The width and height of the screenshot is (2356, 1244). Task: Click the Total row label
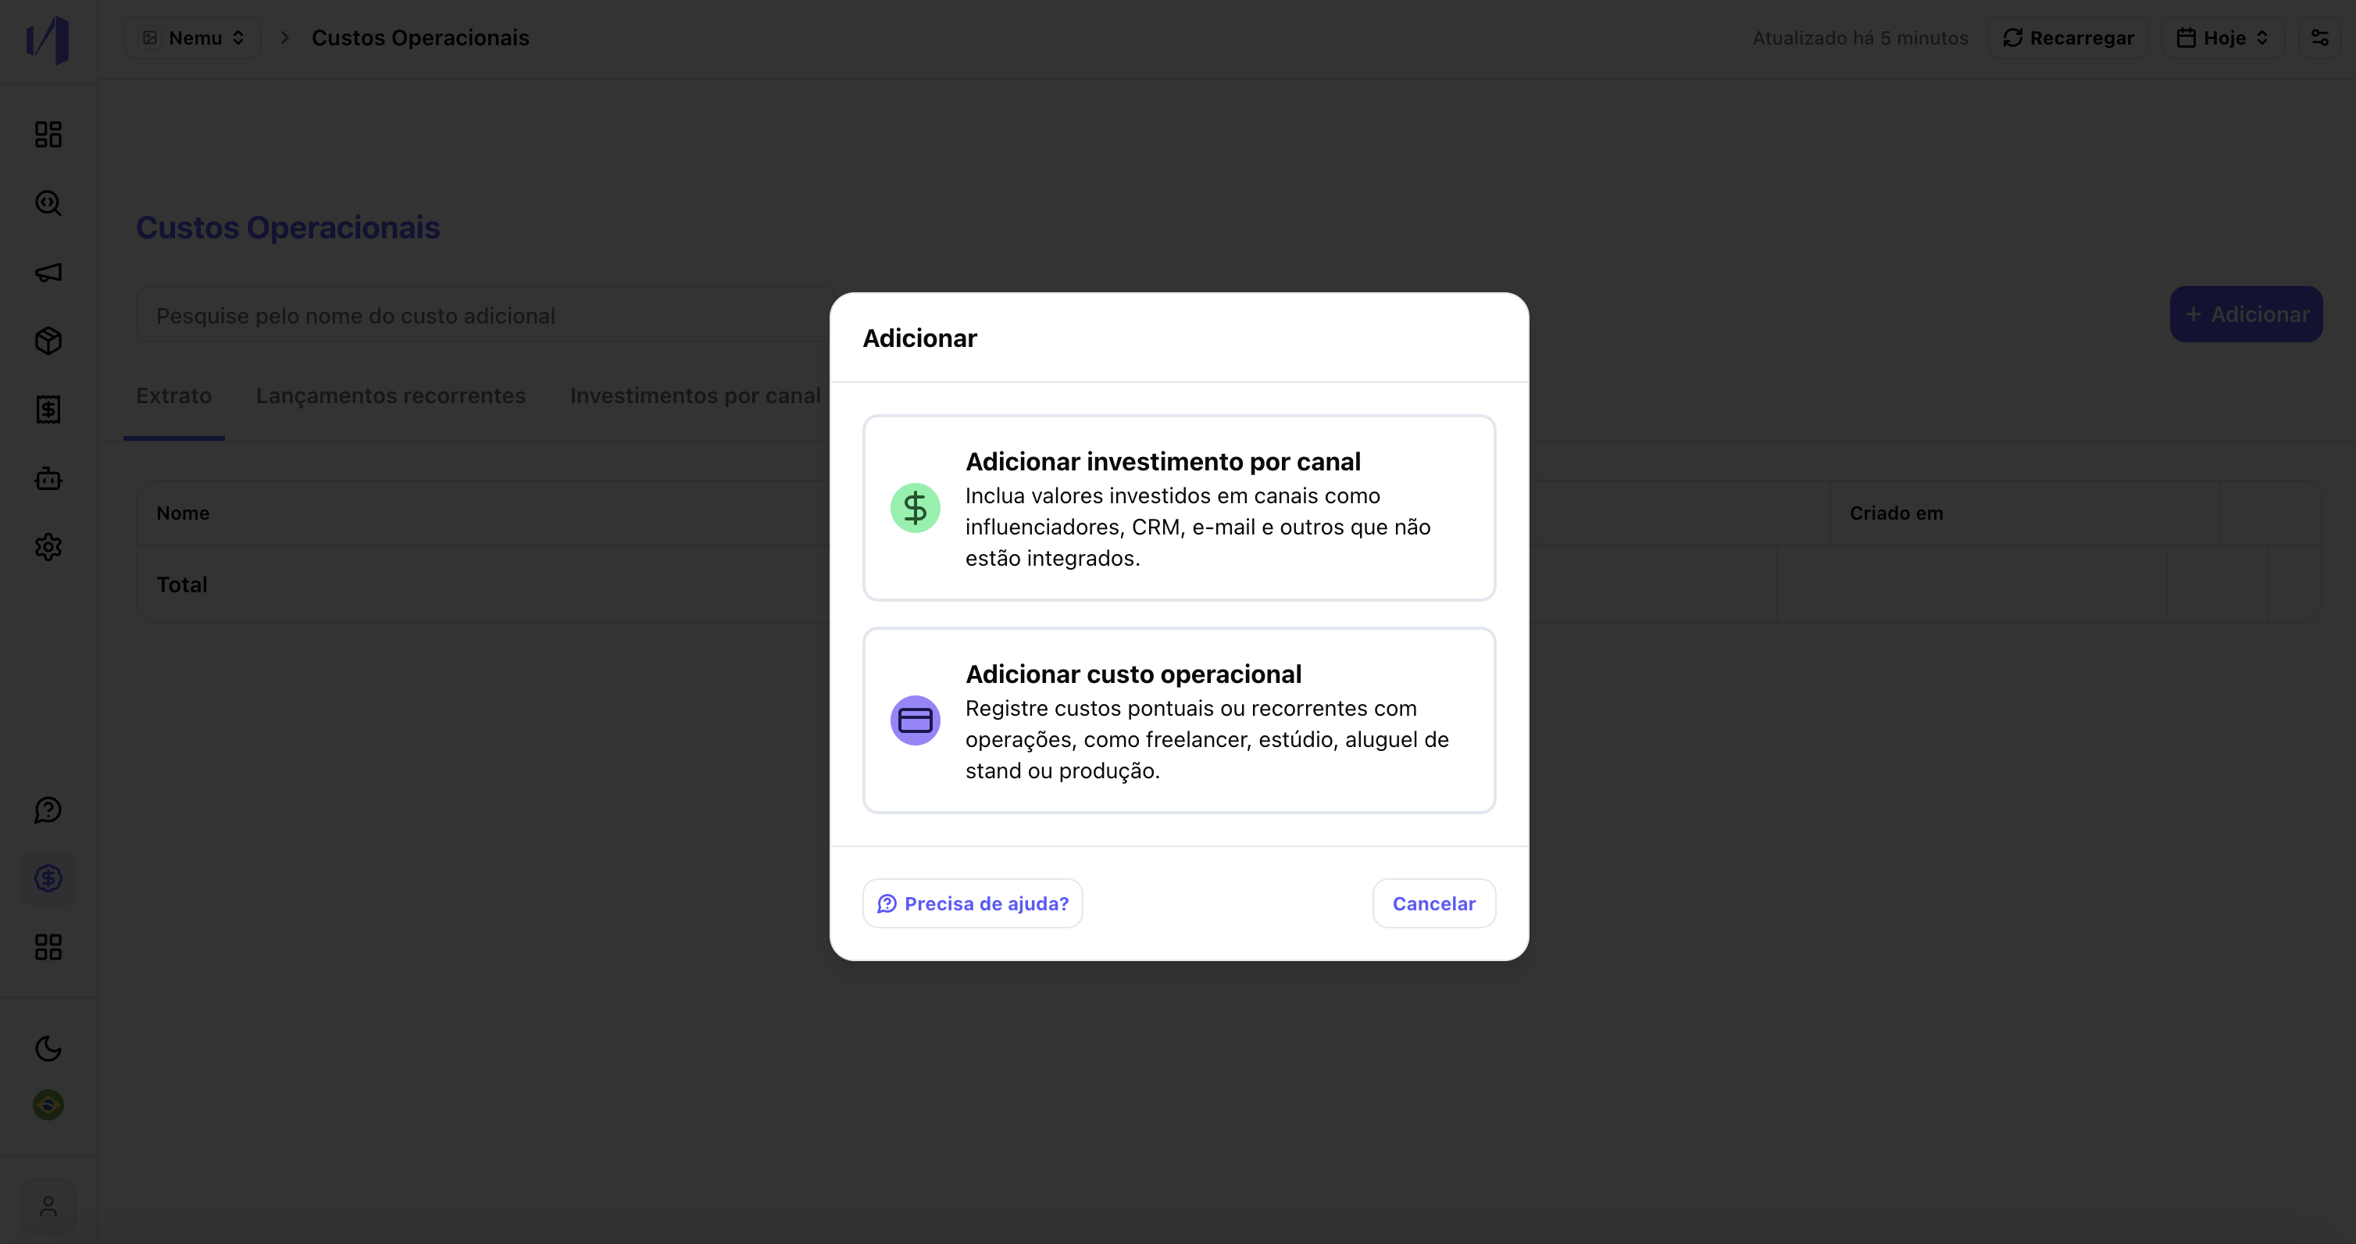182,584
